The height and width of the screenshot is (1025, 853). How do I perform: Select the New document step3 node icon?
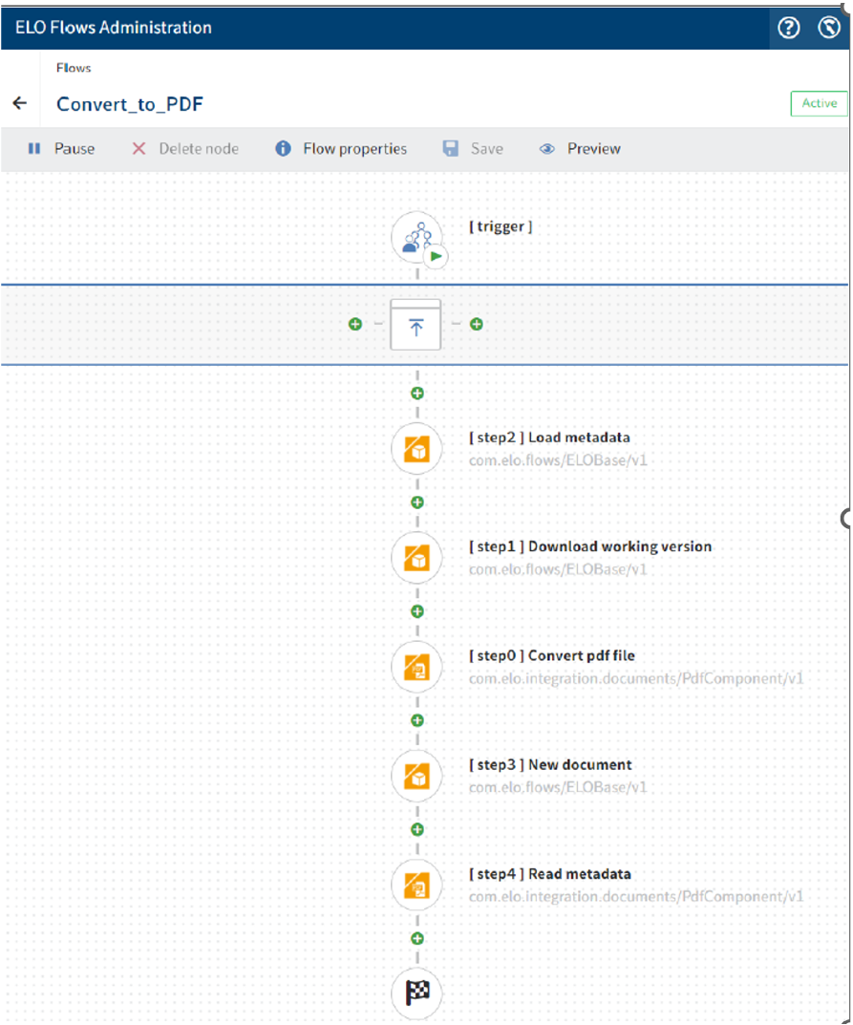[416, 776]
